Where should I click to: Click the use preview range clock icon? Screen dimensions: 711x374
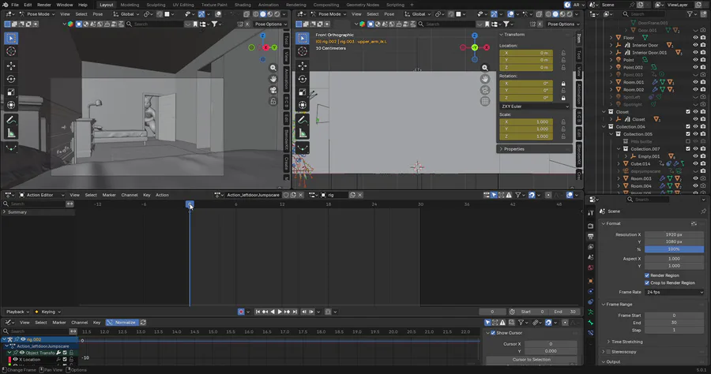click(512, 312)
